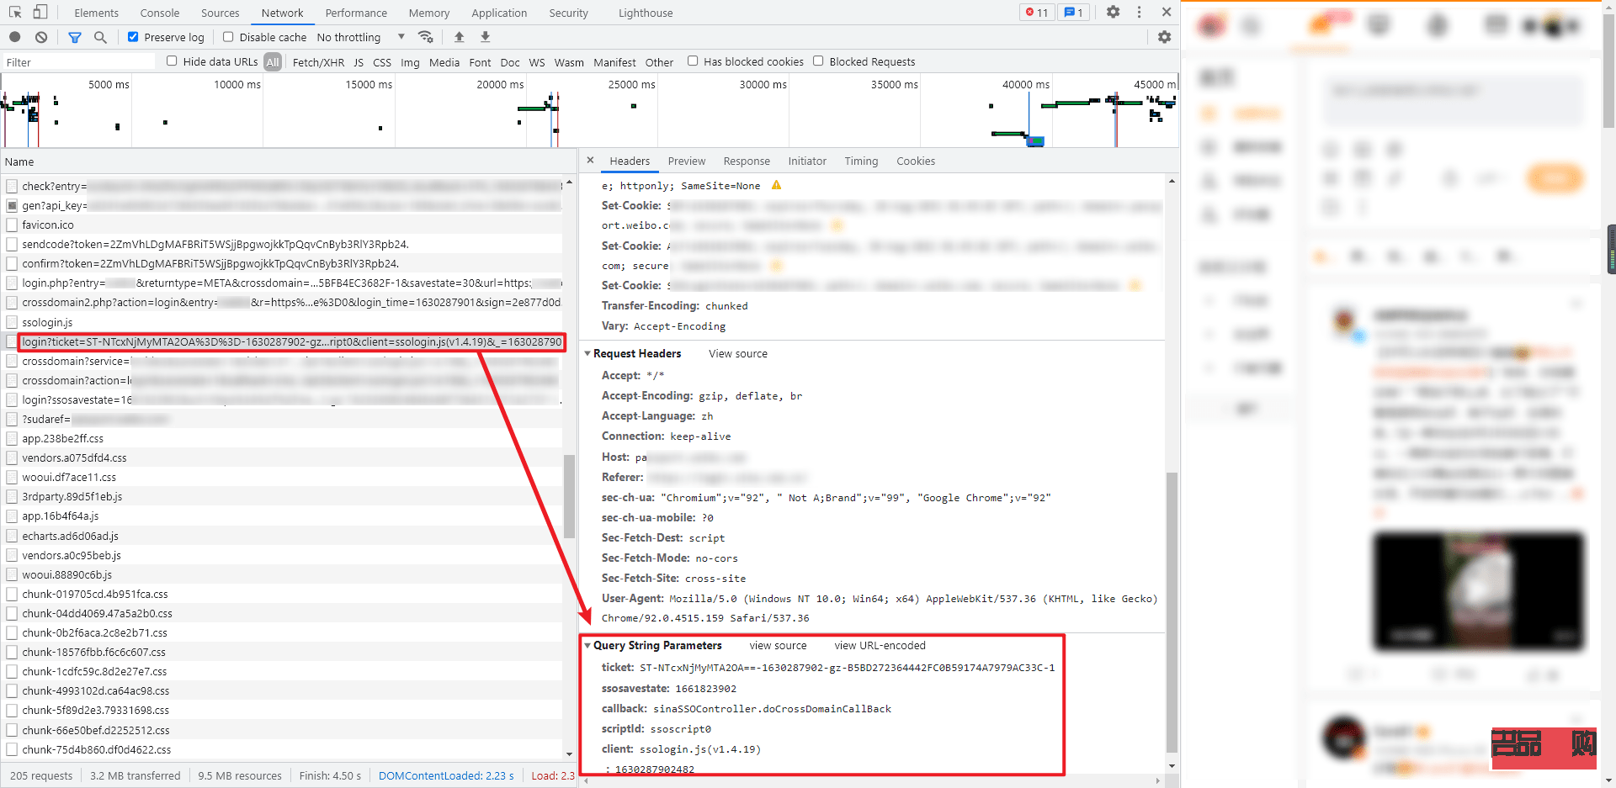Click the view URL-encoded link
Screen dimensions: 1616x788
pyautogui.click(x=880, y=646)
